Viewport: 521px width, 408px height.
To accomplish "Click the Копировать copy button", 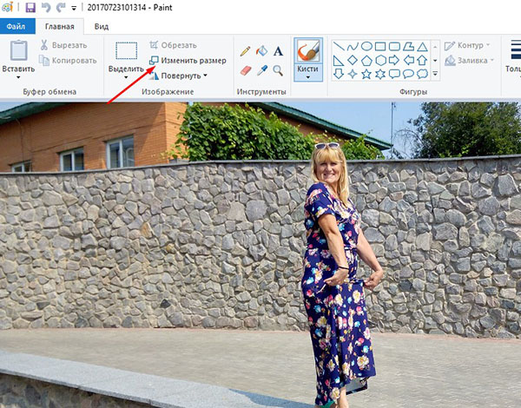I will (x=68, y=61).
